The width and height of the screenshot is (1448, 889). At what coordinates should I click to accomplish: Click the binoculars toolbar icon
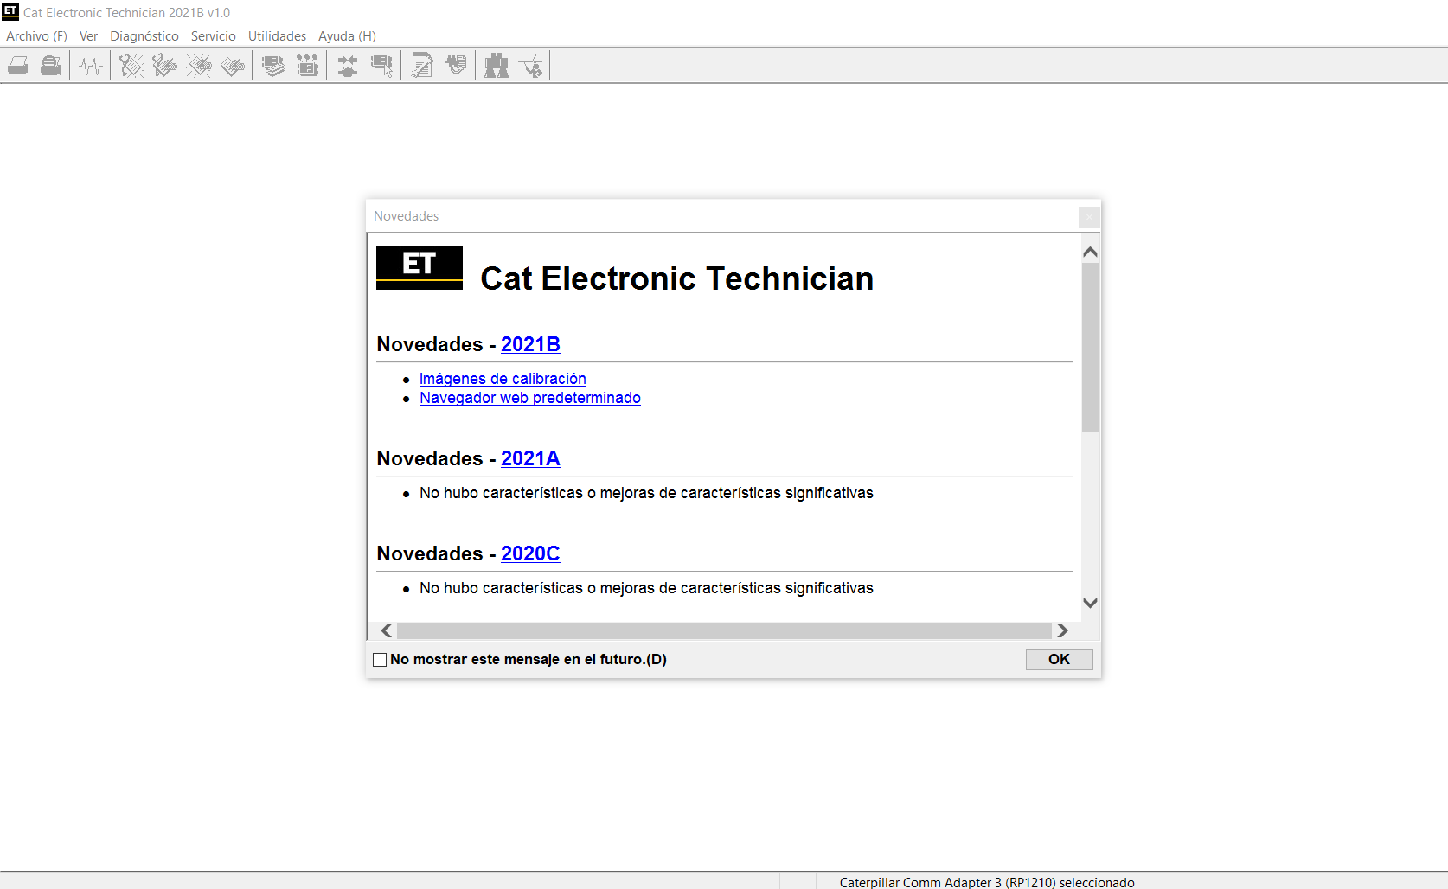497,66
